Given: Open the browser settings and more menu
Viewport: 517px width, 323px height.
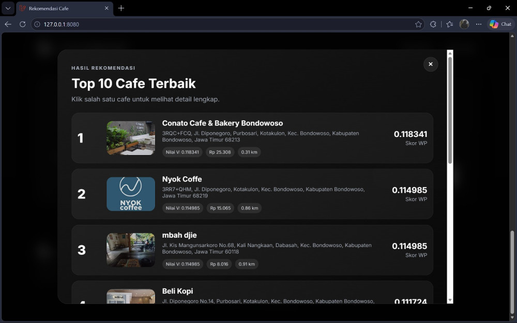Looking at the screenshot, I should pos(478,24).
